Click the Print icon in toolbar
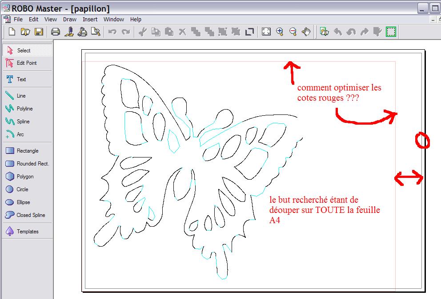This screenshot has height=299, width=441. [x=55, y=32]
